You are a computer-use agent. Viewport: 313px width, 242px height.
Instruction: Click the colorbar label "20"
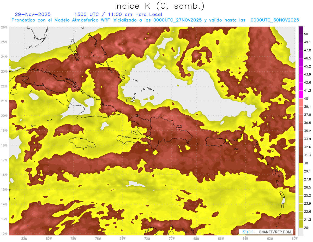307,228
